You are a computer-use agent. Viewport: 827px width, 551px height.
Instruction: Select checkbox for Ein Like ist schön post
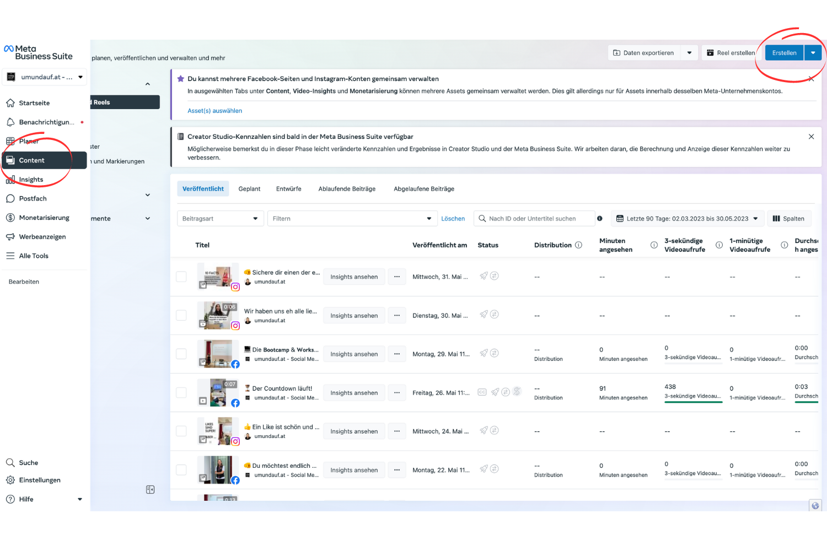[181, 431]
